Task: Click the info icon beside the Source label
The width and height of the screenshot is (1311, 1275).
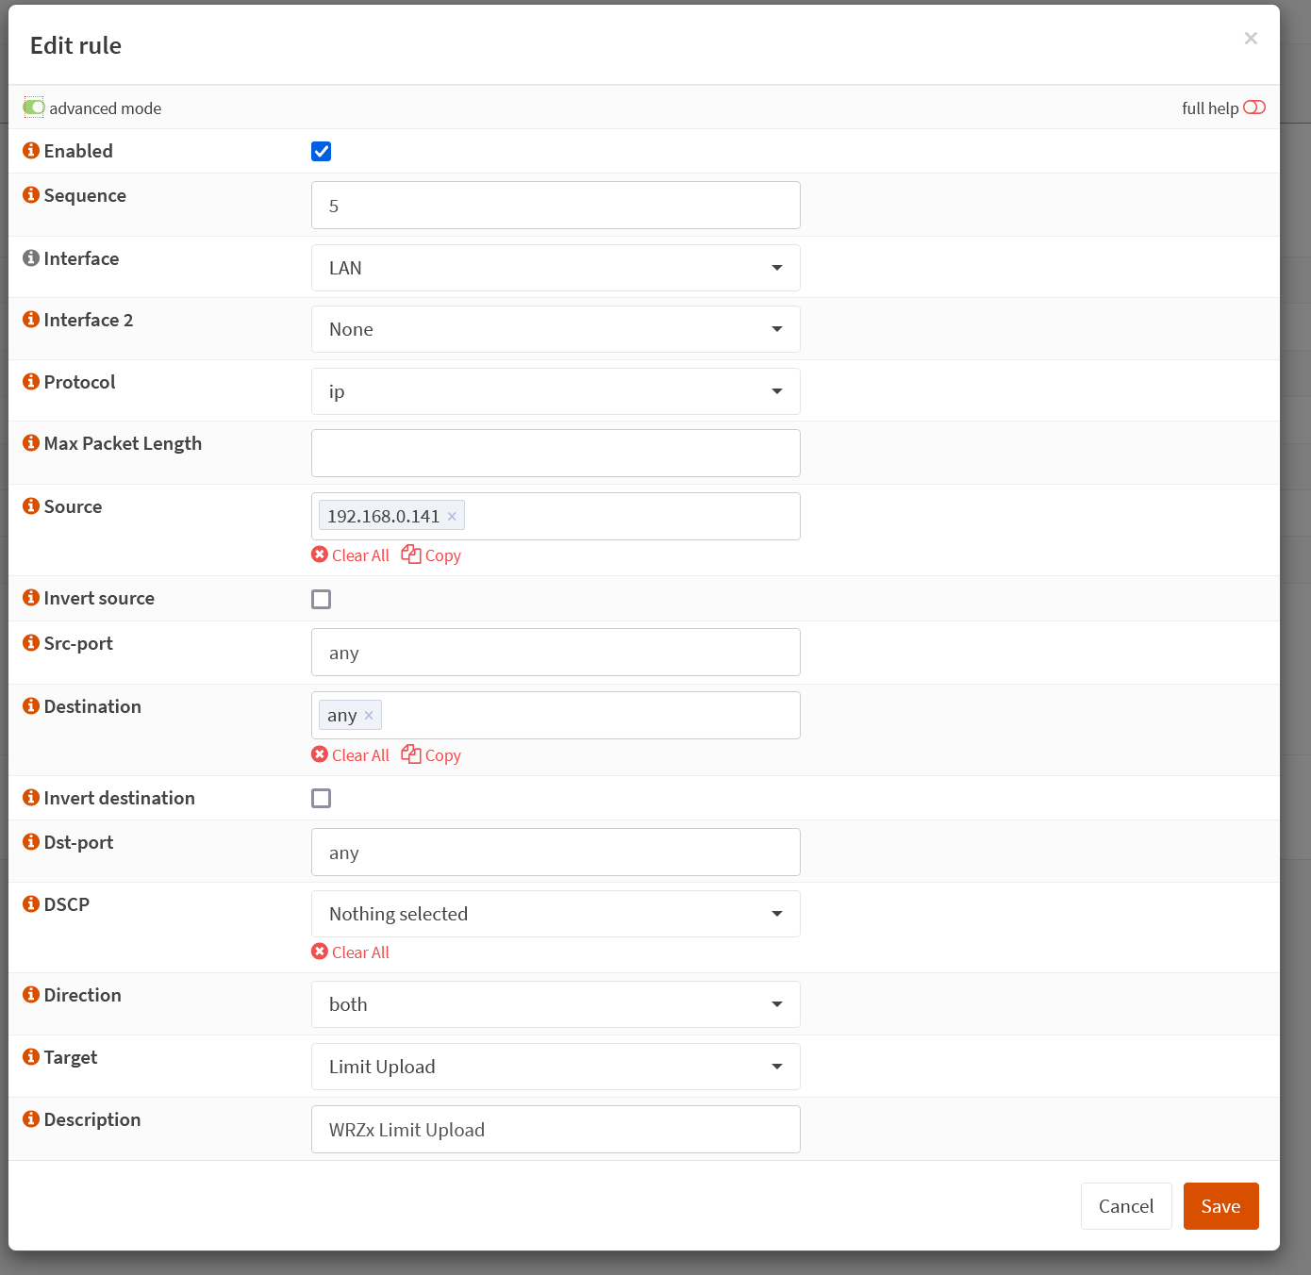Action: click(x=31, y=506)
